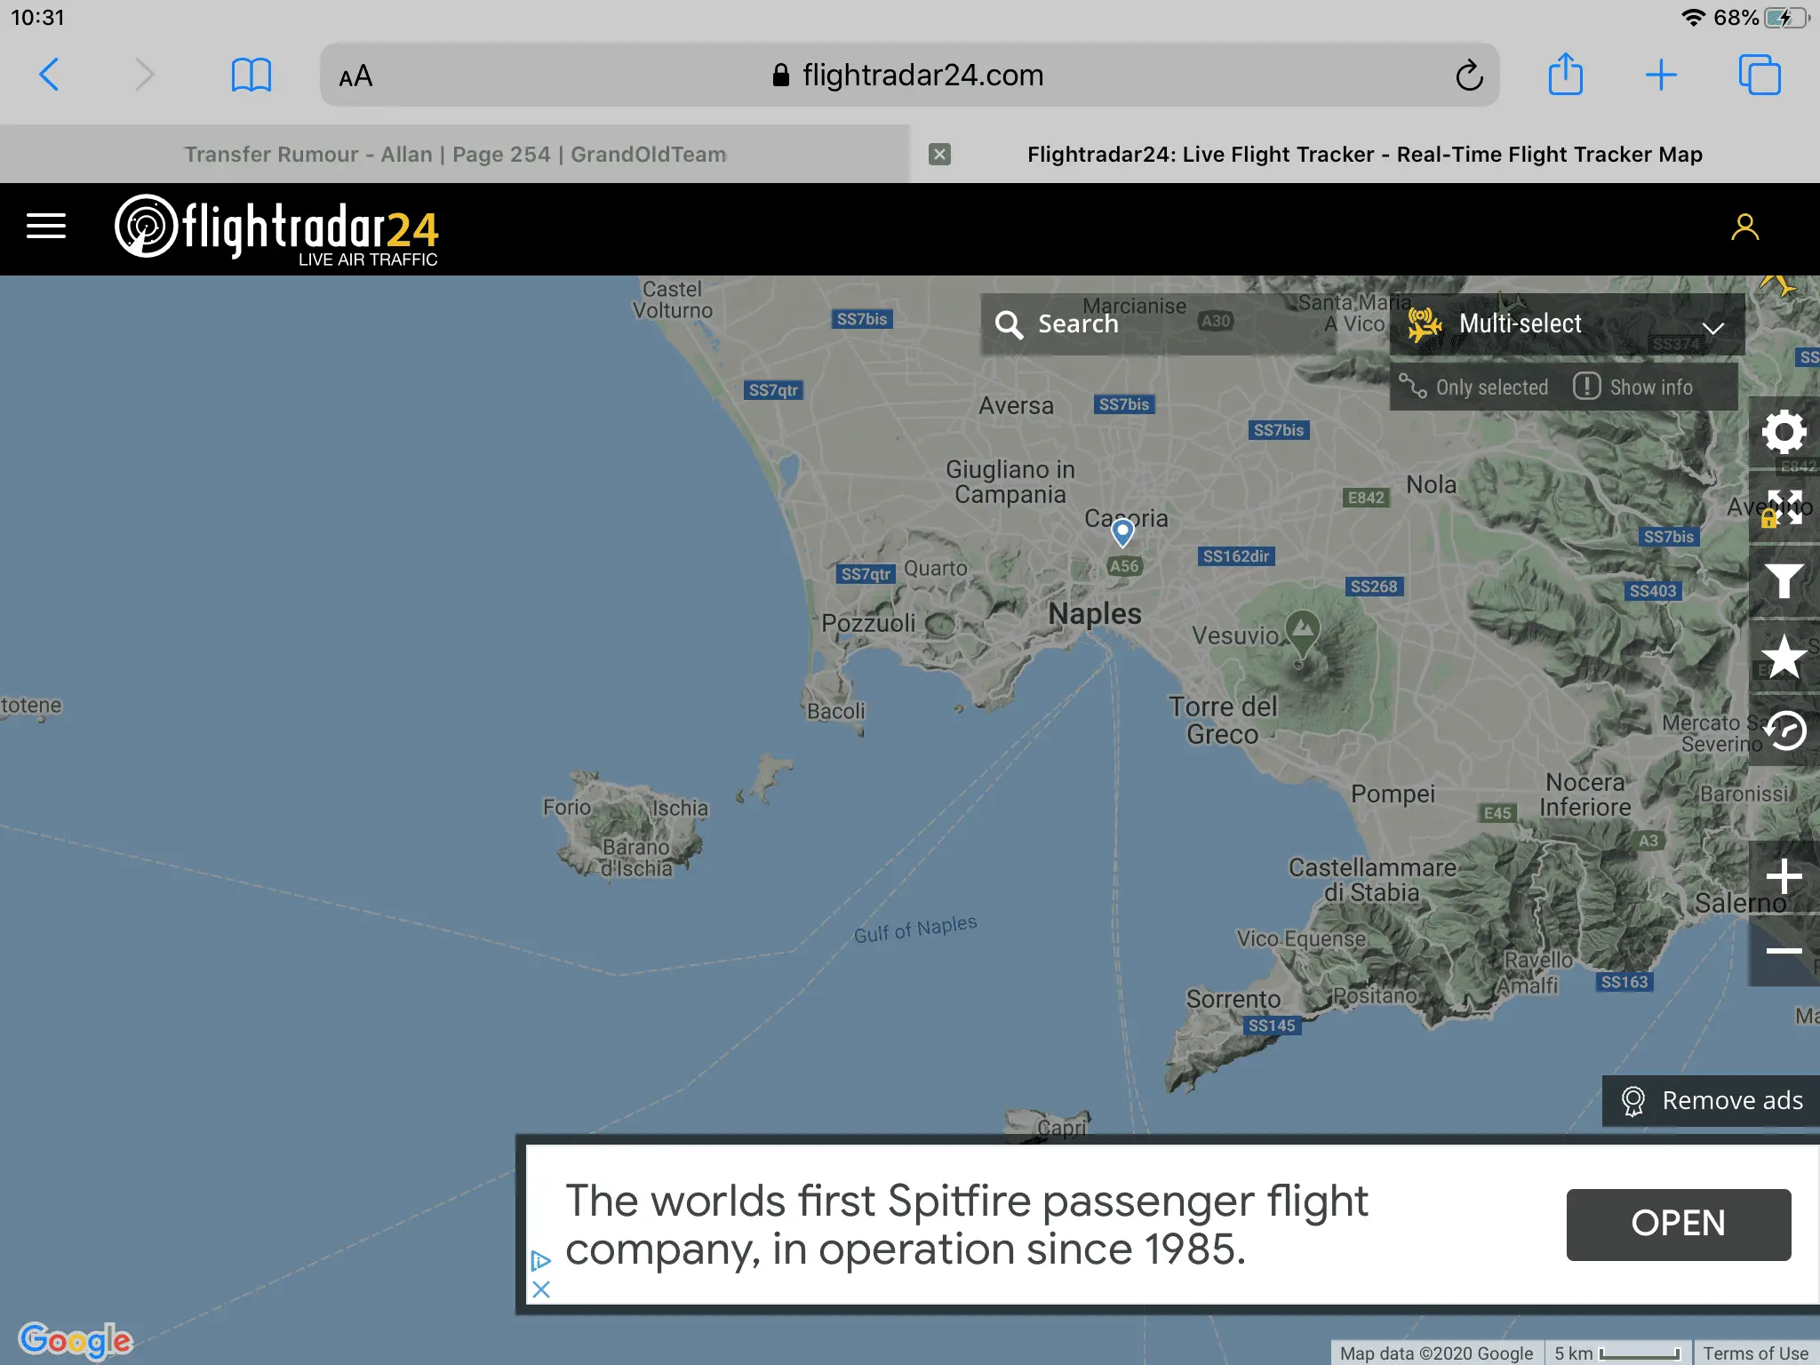Open bookmarks star icon in sidebar
This screenshot has width=1820, height=1365.
click(1784, 657)
